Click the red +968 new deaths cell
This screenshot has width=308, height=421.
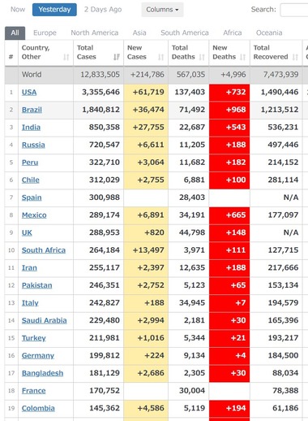click(x=229, y=110)
